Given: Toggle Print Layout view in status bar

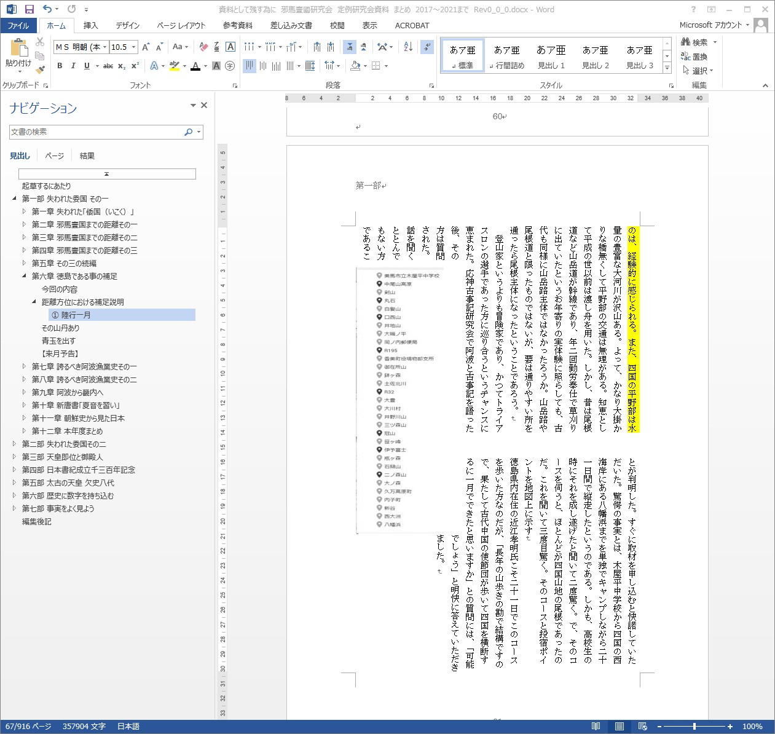Looking at the screenshot, I should pos(619,727).
